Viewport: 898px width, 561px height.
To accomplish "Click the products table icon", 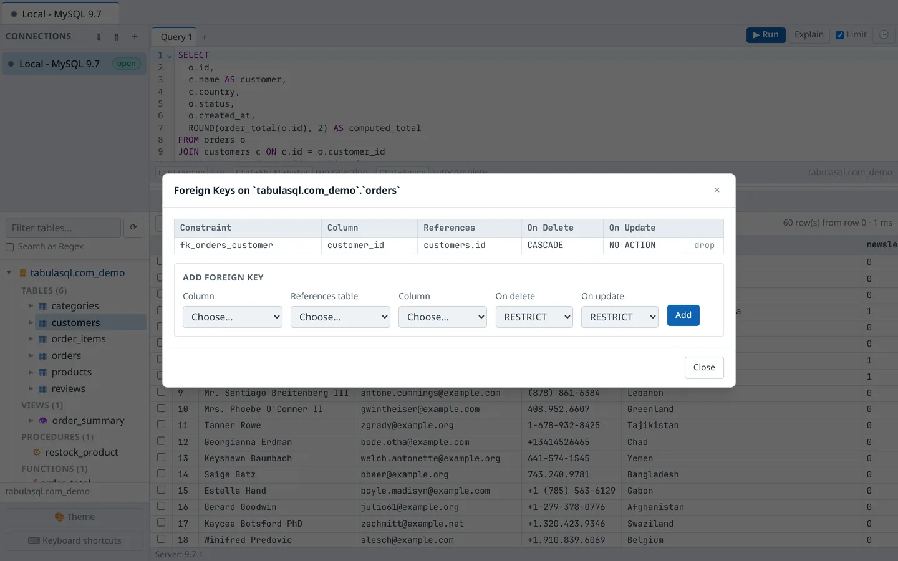I will (x=42, y=372).
